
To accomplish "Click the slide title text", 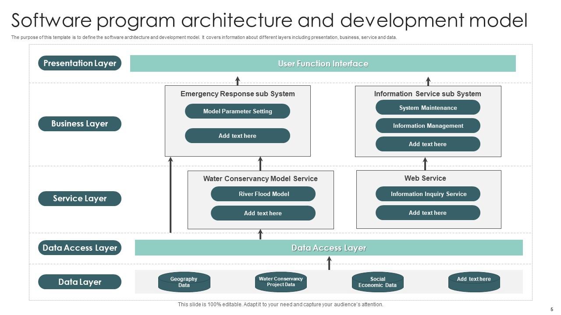I will pos(269,21).
